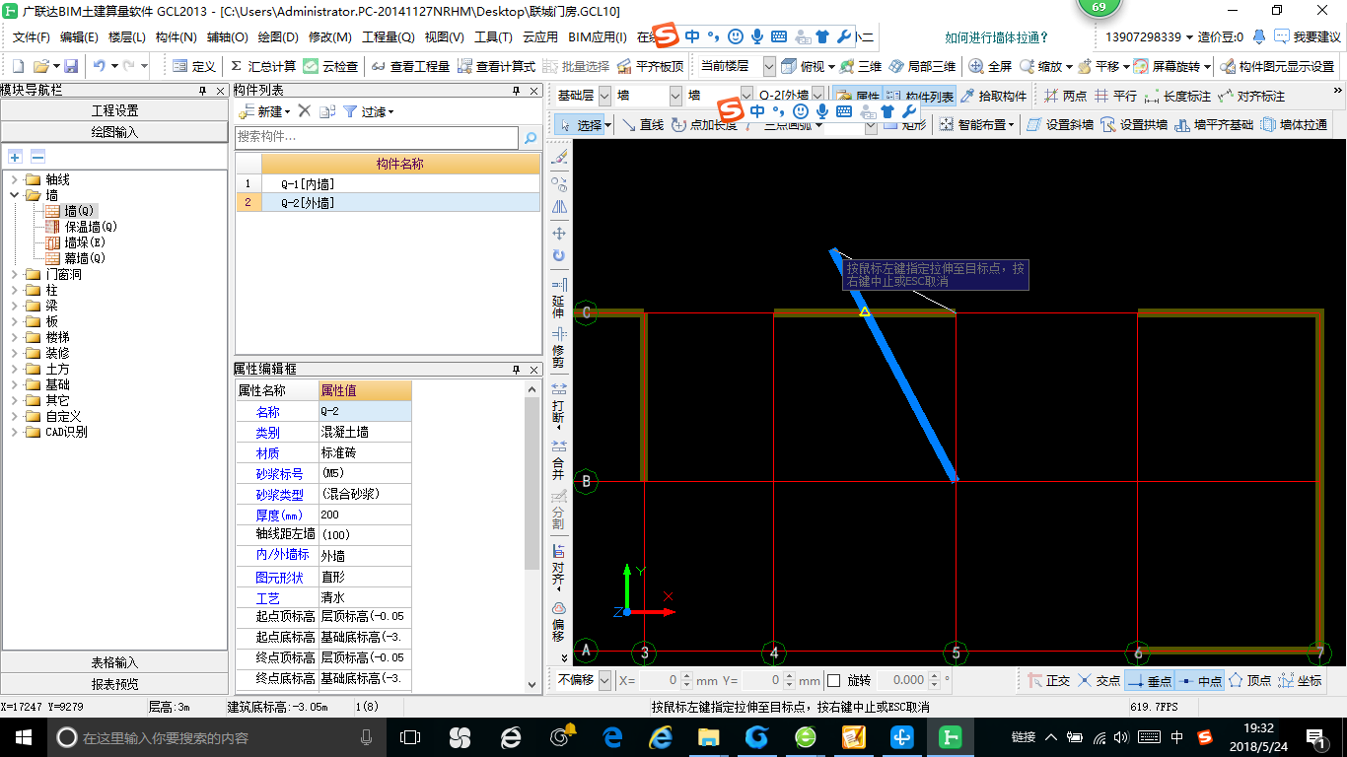Image resolution: width=1347 pixels, height=757 pixels.
Task: Open the 绘图(D) menu
Action: click(278, 37)
